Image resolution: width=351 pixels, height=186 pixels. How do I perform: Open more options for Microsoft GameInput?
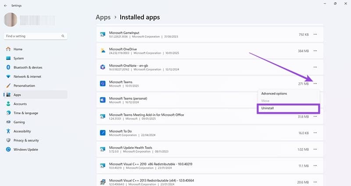pos(315,35)
